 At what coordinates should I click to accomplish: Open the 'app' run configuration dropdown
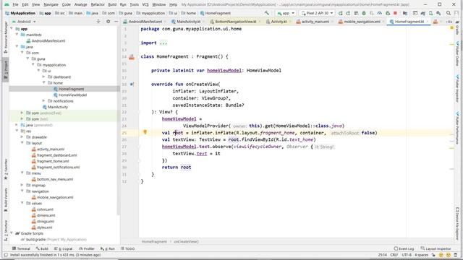[x=285, y=13]
